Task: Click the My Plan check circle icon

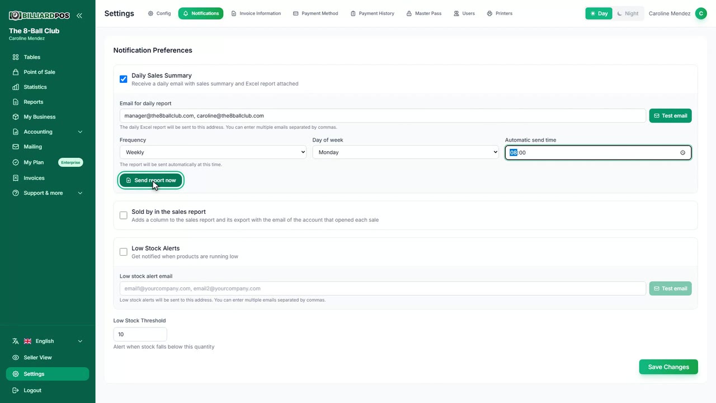Action: tap(16, 162)
